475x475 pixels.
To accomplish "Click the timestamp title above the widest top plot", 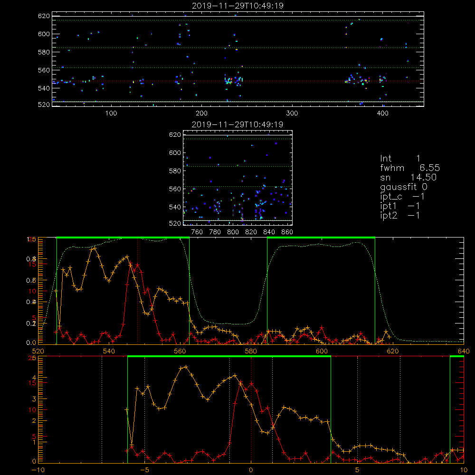I will point(237,6).
